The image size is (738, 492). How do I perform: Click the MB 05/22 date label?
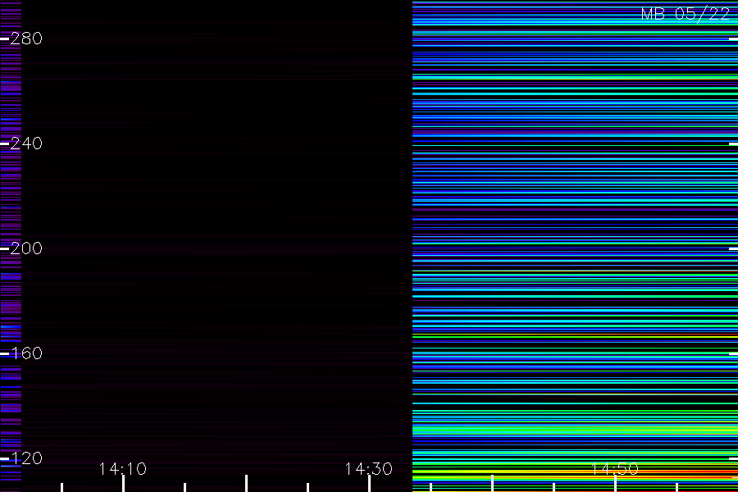(686, 14)
